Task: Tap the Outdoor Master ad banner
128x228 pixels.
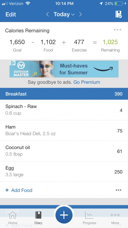Action: pos(64,69)
